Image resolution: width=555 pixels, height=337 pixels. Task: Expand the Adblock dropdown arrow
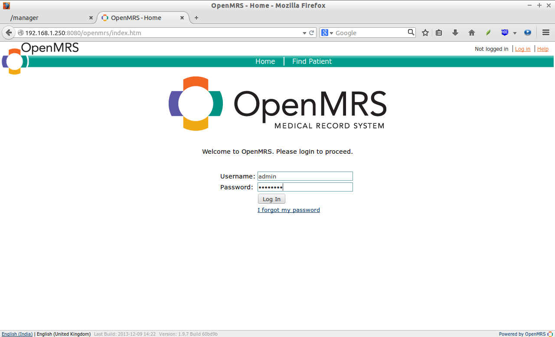pos(515,33)
